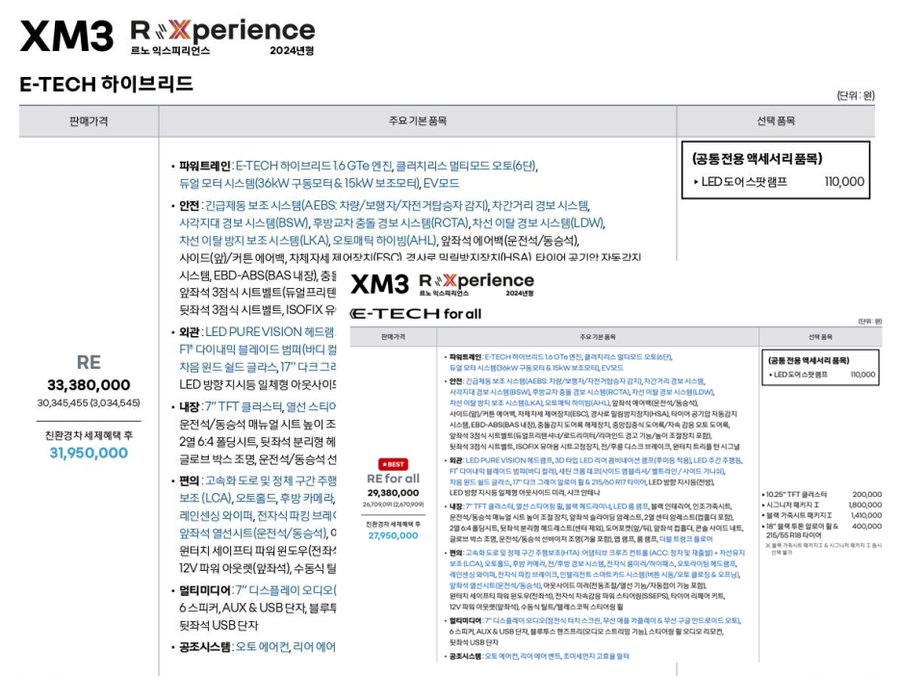Click the 'E-TECH 하이브리드' heading

point(106,85)
